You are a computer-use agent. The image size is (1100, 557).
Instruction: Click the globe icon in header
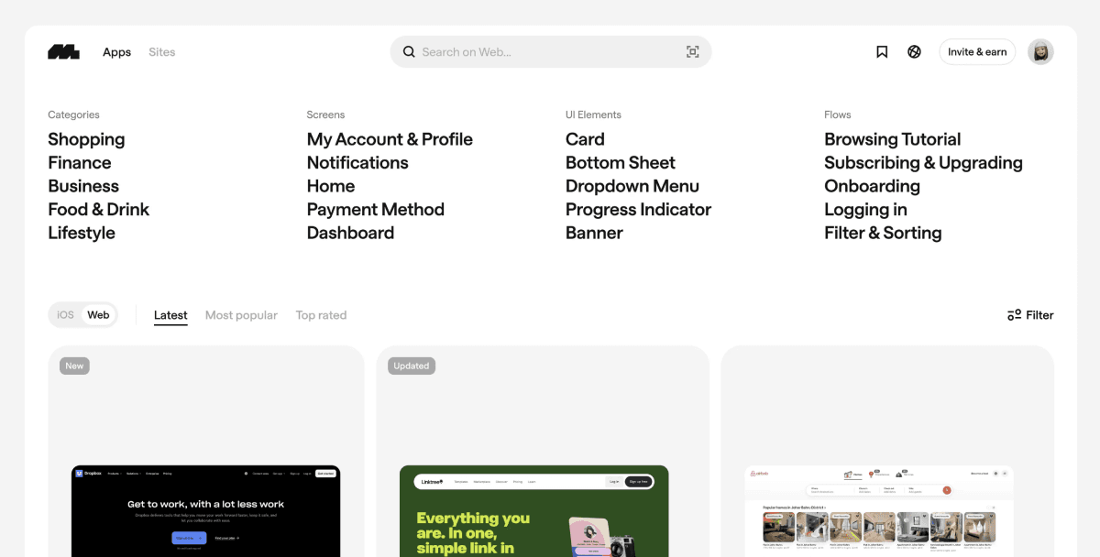(x=914, y=52)
